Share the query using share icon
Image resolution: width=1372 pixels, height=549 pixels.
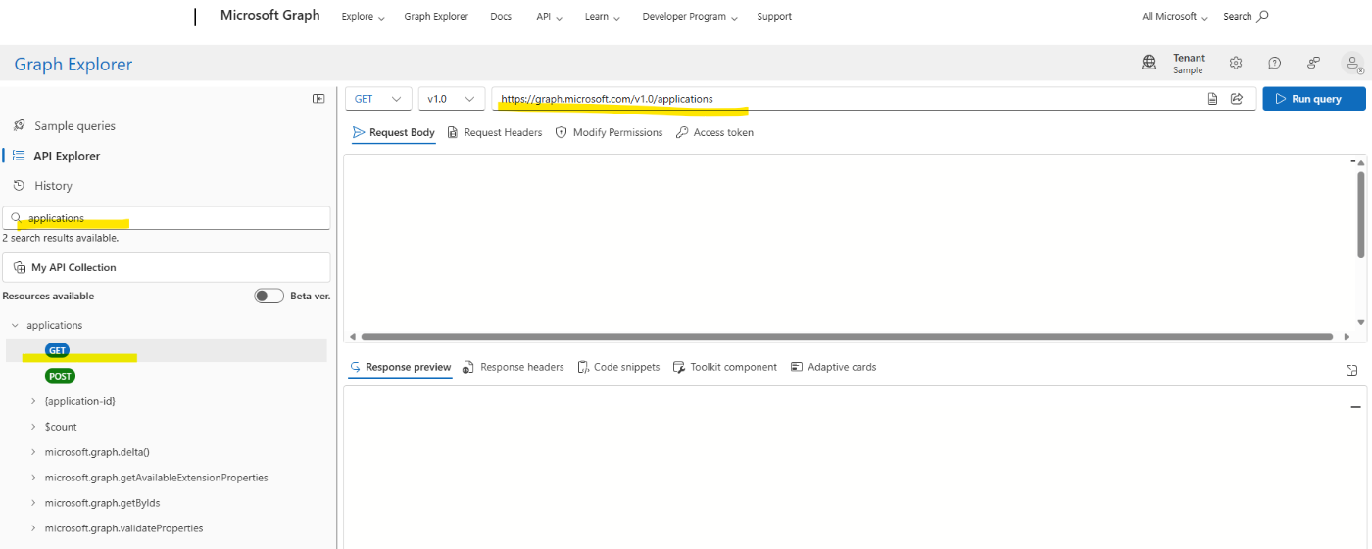(1237, 99)
